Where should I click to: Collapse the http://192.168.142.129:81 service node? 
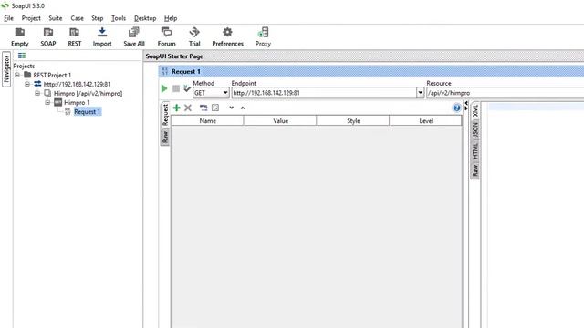pos(27,84)
